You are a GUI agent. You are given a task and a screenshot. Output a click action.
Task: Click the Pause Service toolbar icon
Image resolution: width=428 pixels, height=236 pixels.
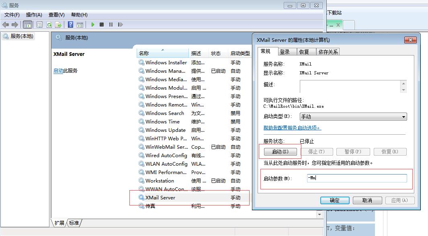pos(111,25)
